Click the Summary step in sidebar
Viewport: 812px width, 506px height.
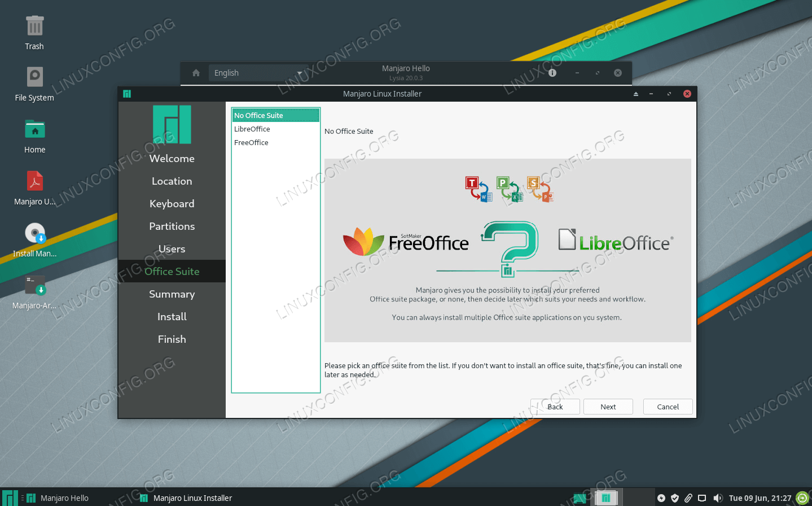172,294
